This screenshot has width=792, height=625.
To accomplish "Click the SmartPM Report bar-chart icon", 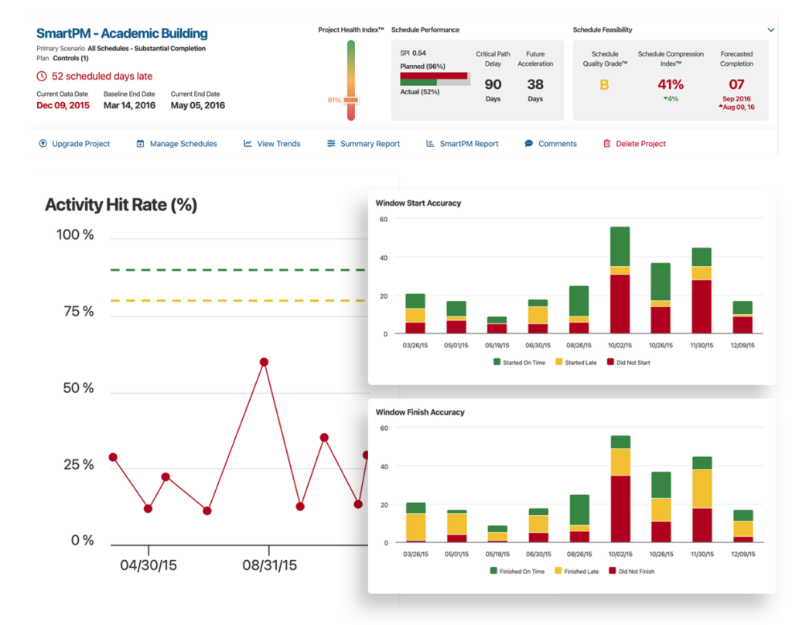I will 430,144.
